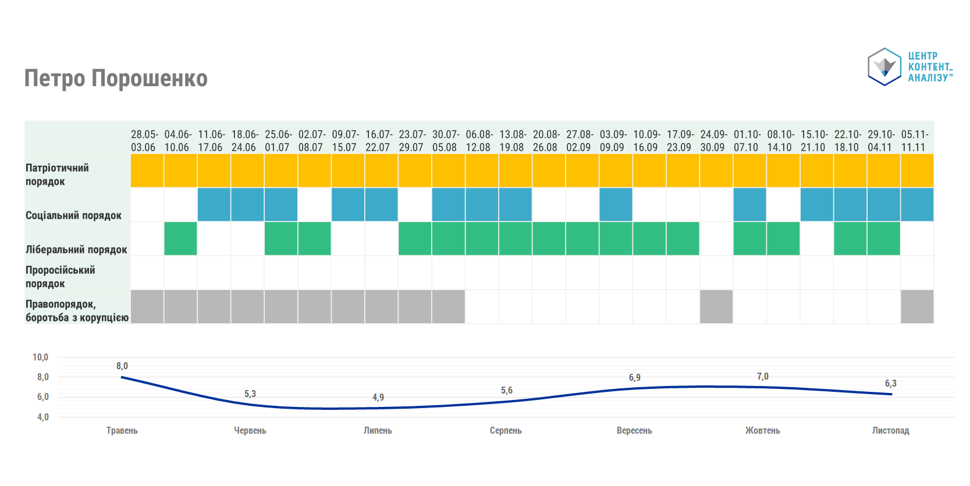The image size is (970, 486).
Task: Click the hexagon logo icon
Action: point(884,67)
